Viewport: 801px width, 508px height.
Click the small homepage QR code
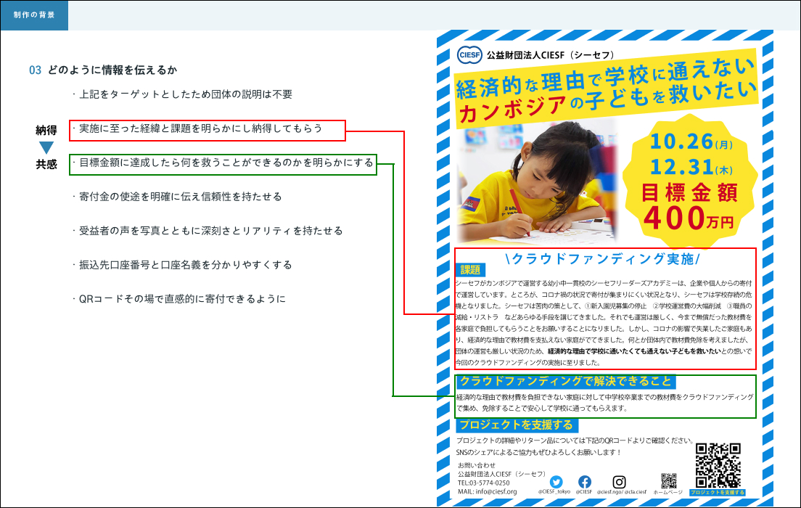click(x=668, y=480)
